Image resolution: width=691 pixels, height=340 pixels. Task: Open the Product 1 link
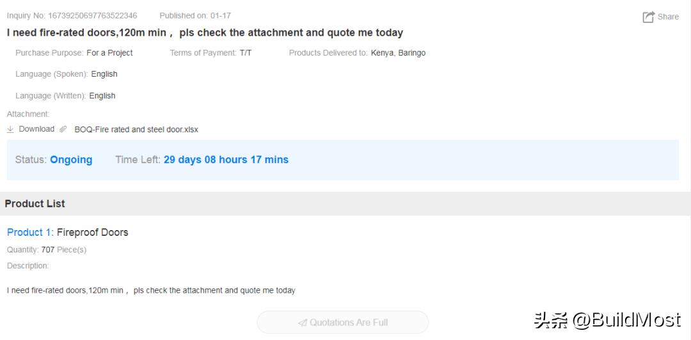[30, 233]
